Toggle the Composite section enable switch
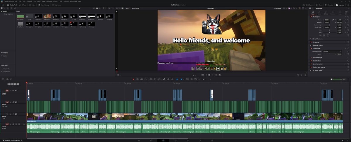 (x=311, y=49)
